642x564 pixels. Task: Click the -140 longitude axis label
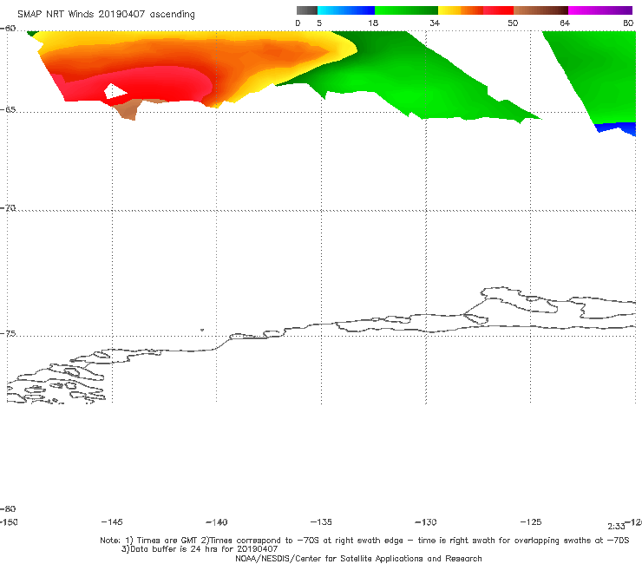coord(217,521)
